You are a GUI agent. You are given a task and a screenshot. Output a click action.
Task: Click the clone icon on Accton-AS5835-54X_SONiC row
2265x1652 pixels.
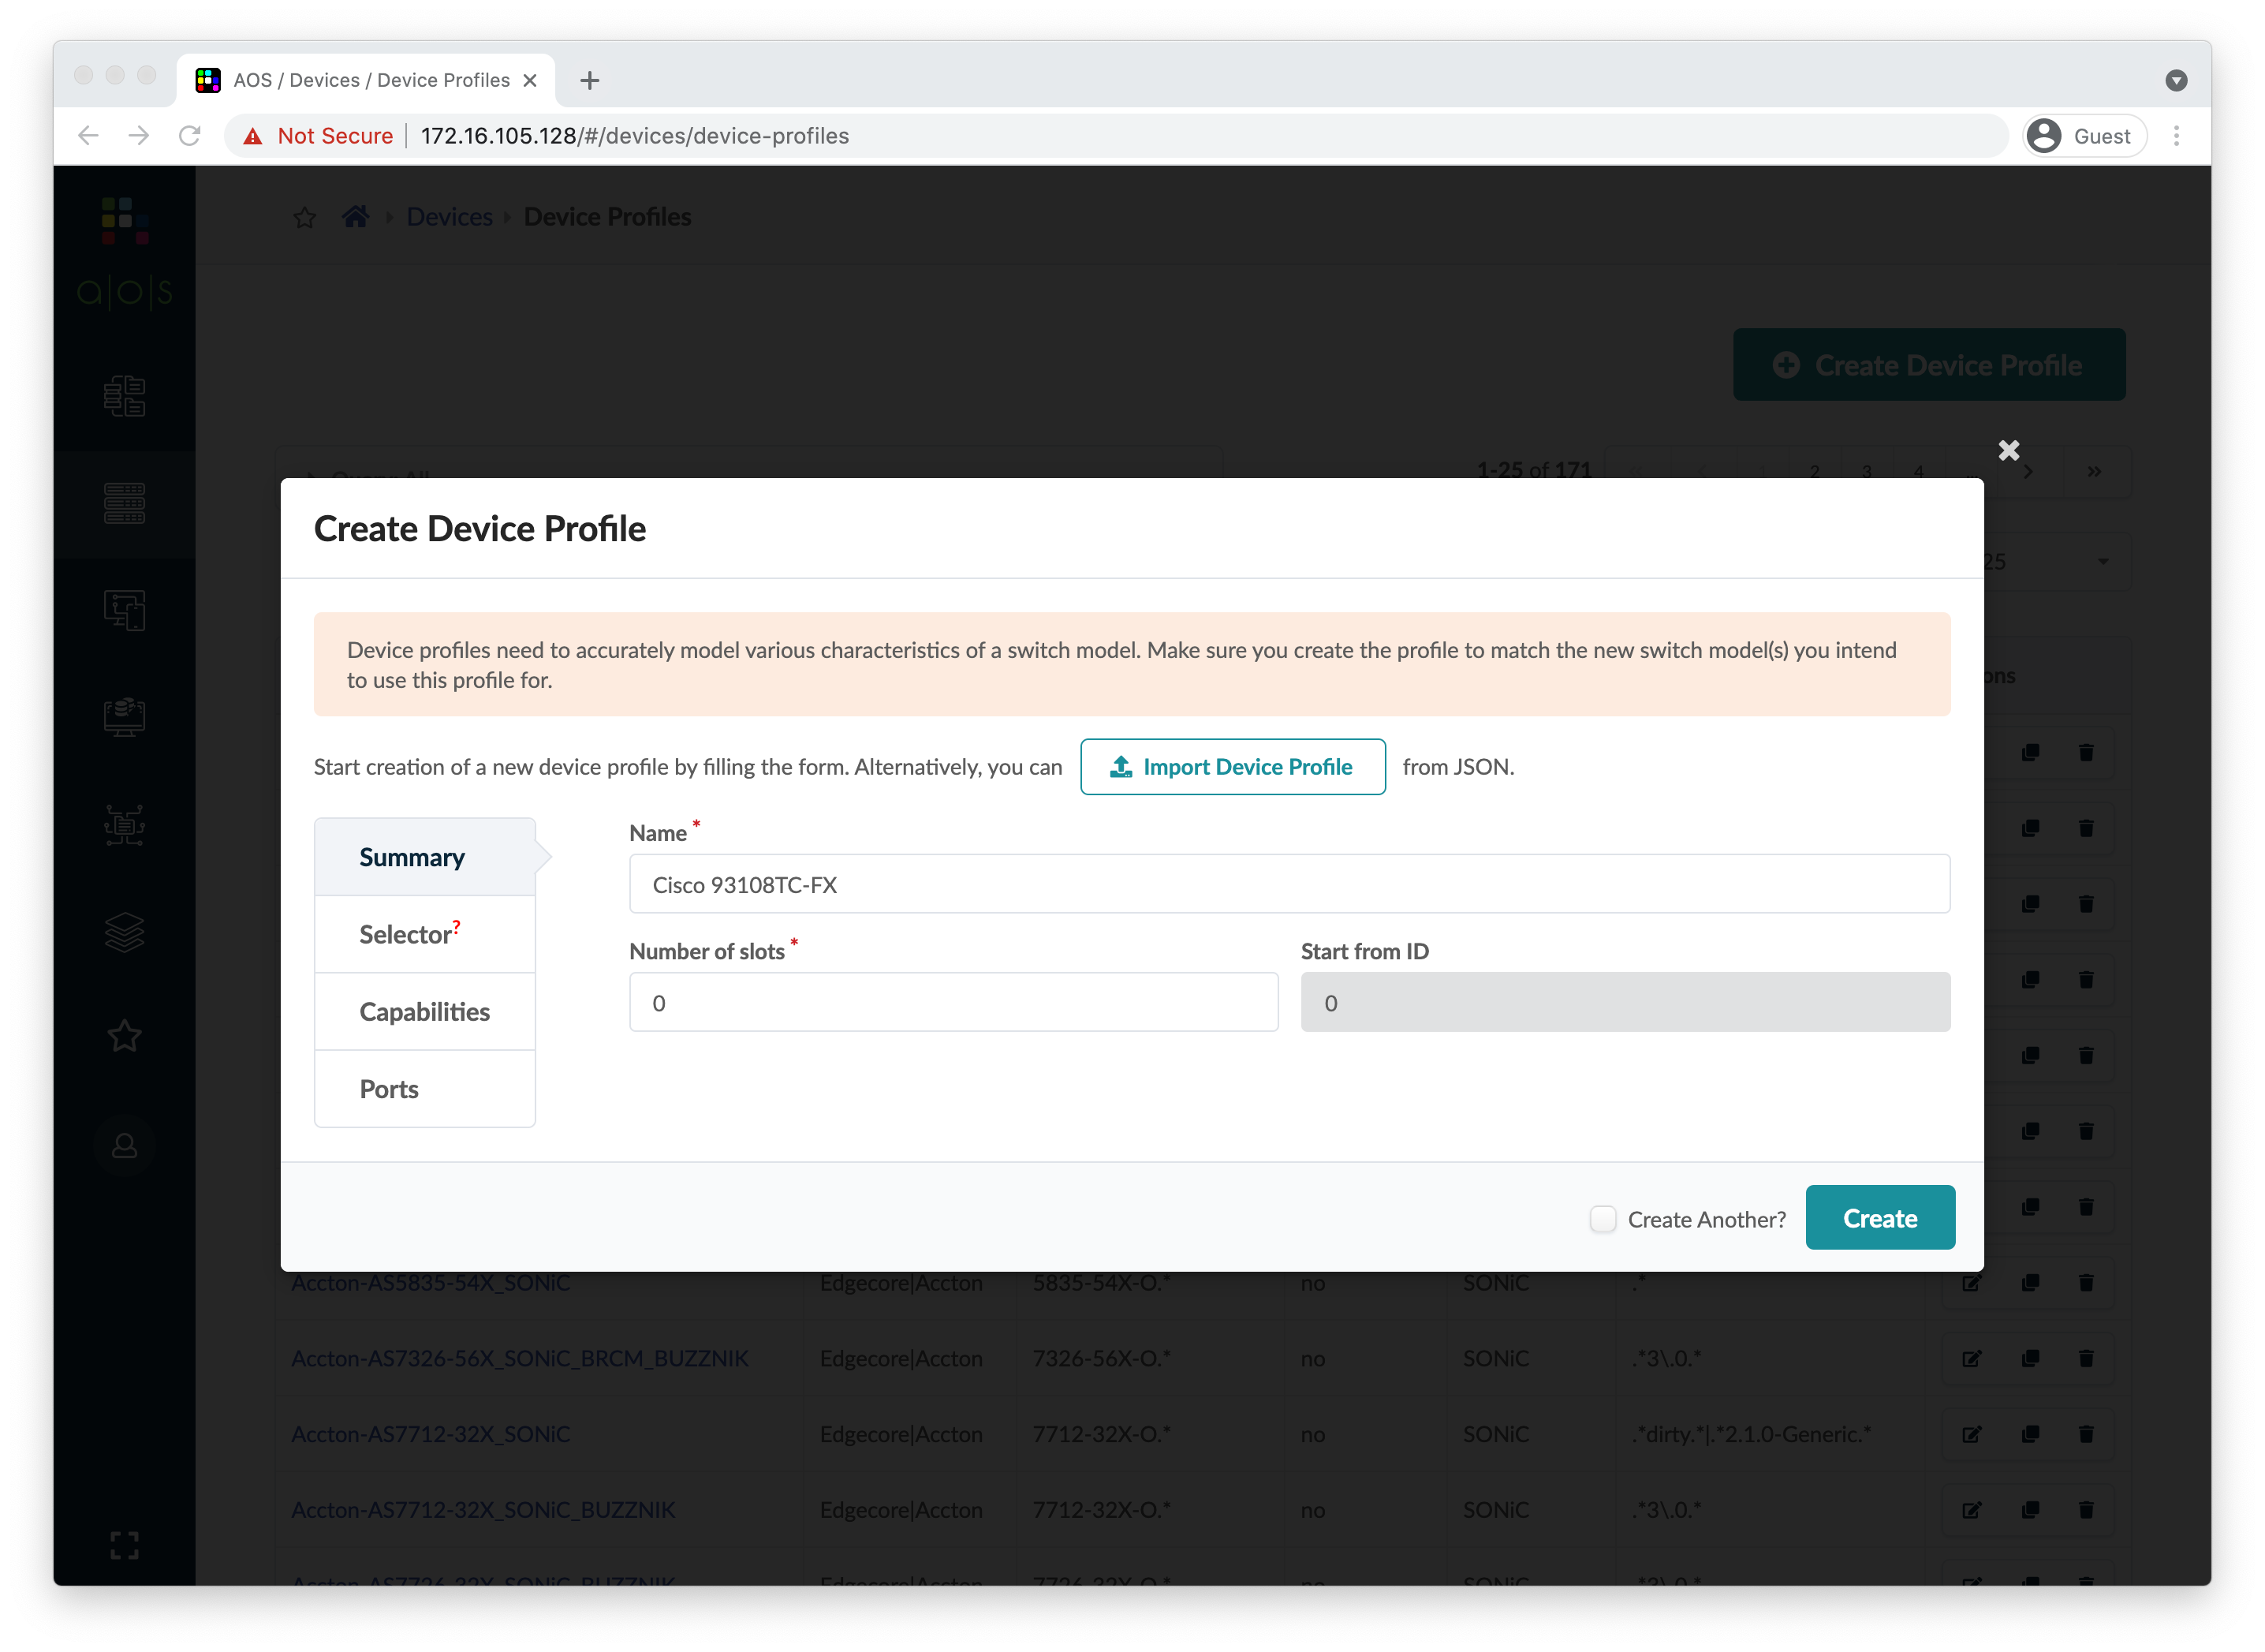(2030, 1282)
